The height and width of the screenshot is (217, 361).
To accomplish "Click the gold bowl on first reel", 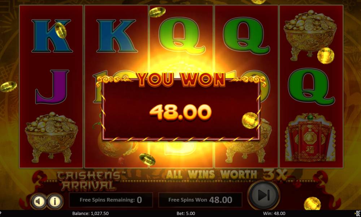I will click(x=51, y=137).
